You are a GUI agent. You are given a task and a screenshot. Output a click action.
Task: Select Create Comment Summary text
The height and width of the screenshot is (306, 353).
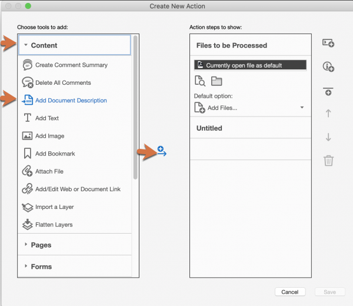coord(71,65)
